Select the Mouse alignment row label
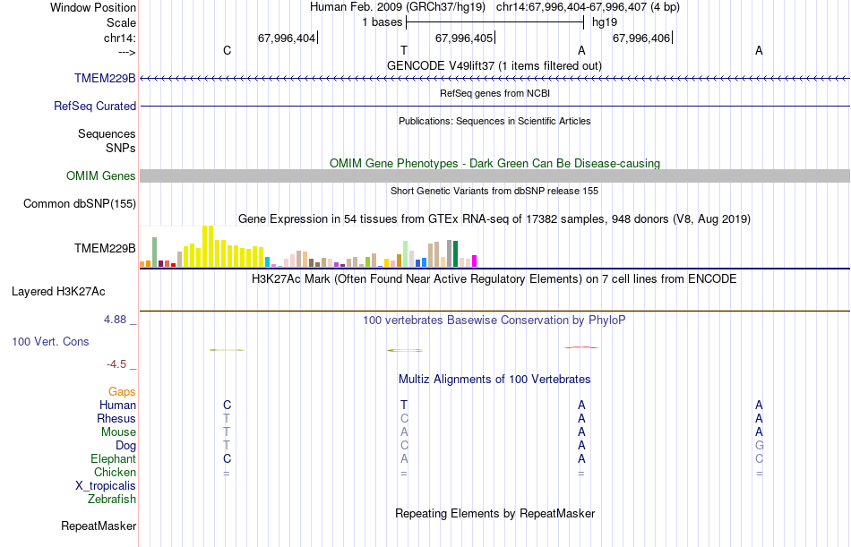This screenshot has height=547, width=851. click(x=118, y=432)
